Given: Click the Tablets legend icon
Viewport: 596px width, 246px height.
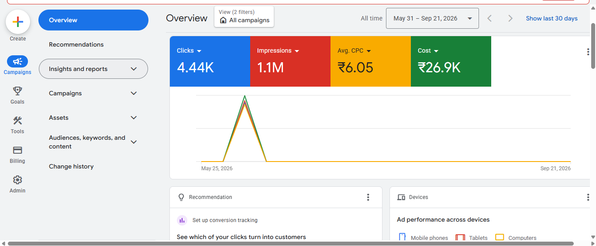Looking at the screenshot, I should pyautogui.click(x=460, y=237).
